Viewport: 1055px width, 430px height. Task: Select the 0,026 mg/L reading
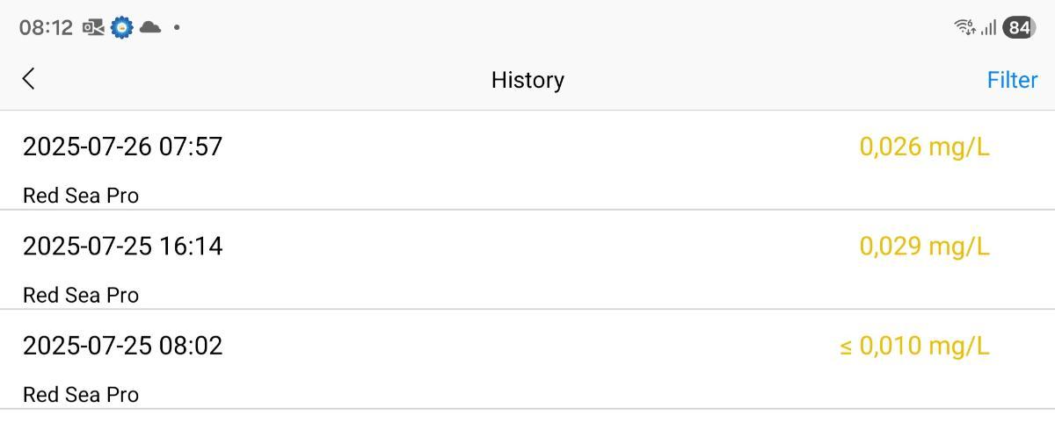pos(924,147)
